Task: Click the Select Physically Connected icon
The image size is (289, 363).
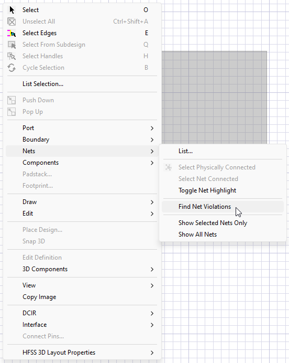Action: pyautogui.click(x=169, y=167)
